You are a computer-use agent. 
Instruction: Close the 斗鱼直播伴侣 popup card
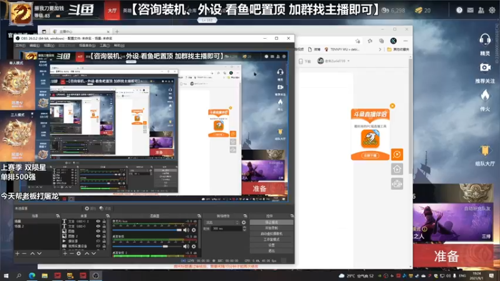[x=392, y=106]
